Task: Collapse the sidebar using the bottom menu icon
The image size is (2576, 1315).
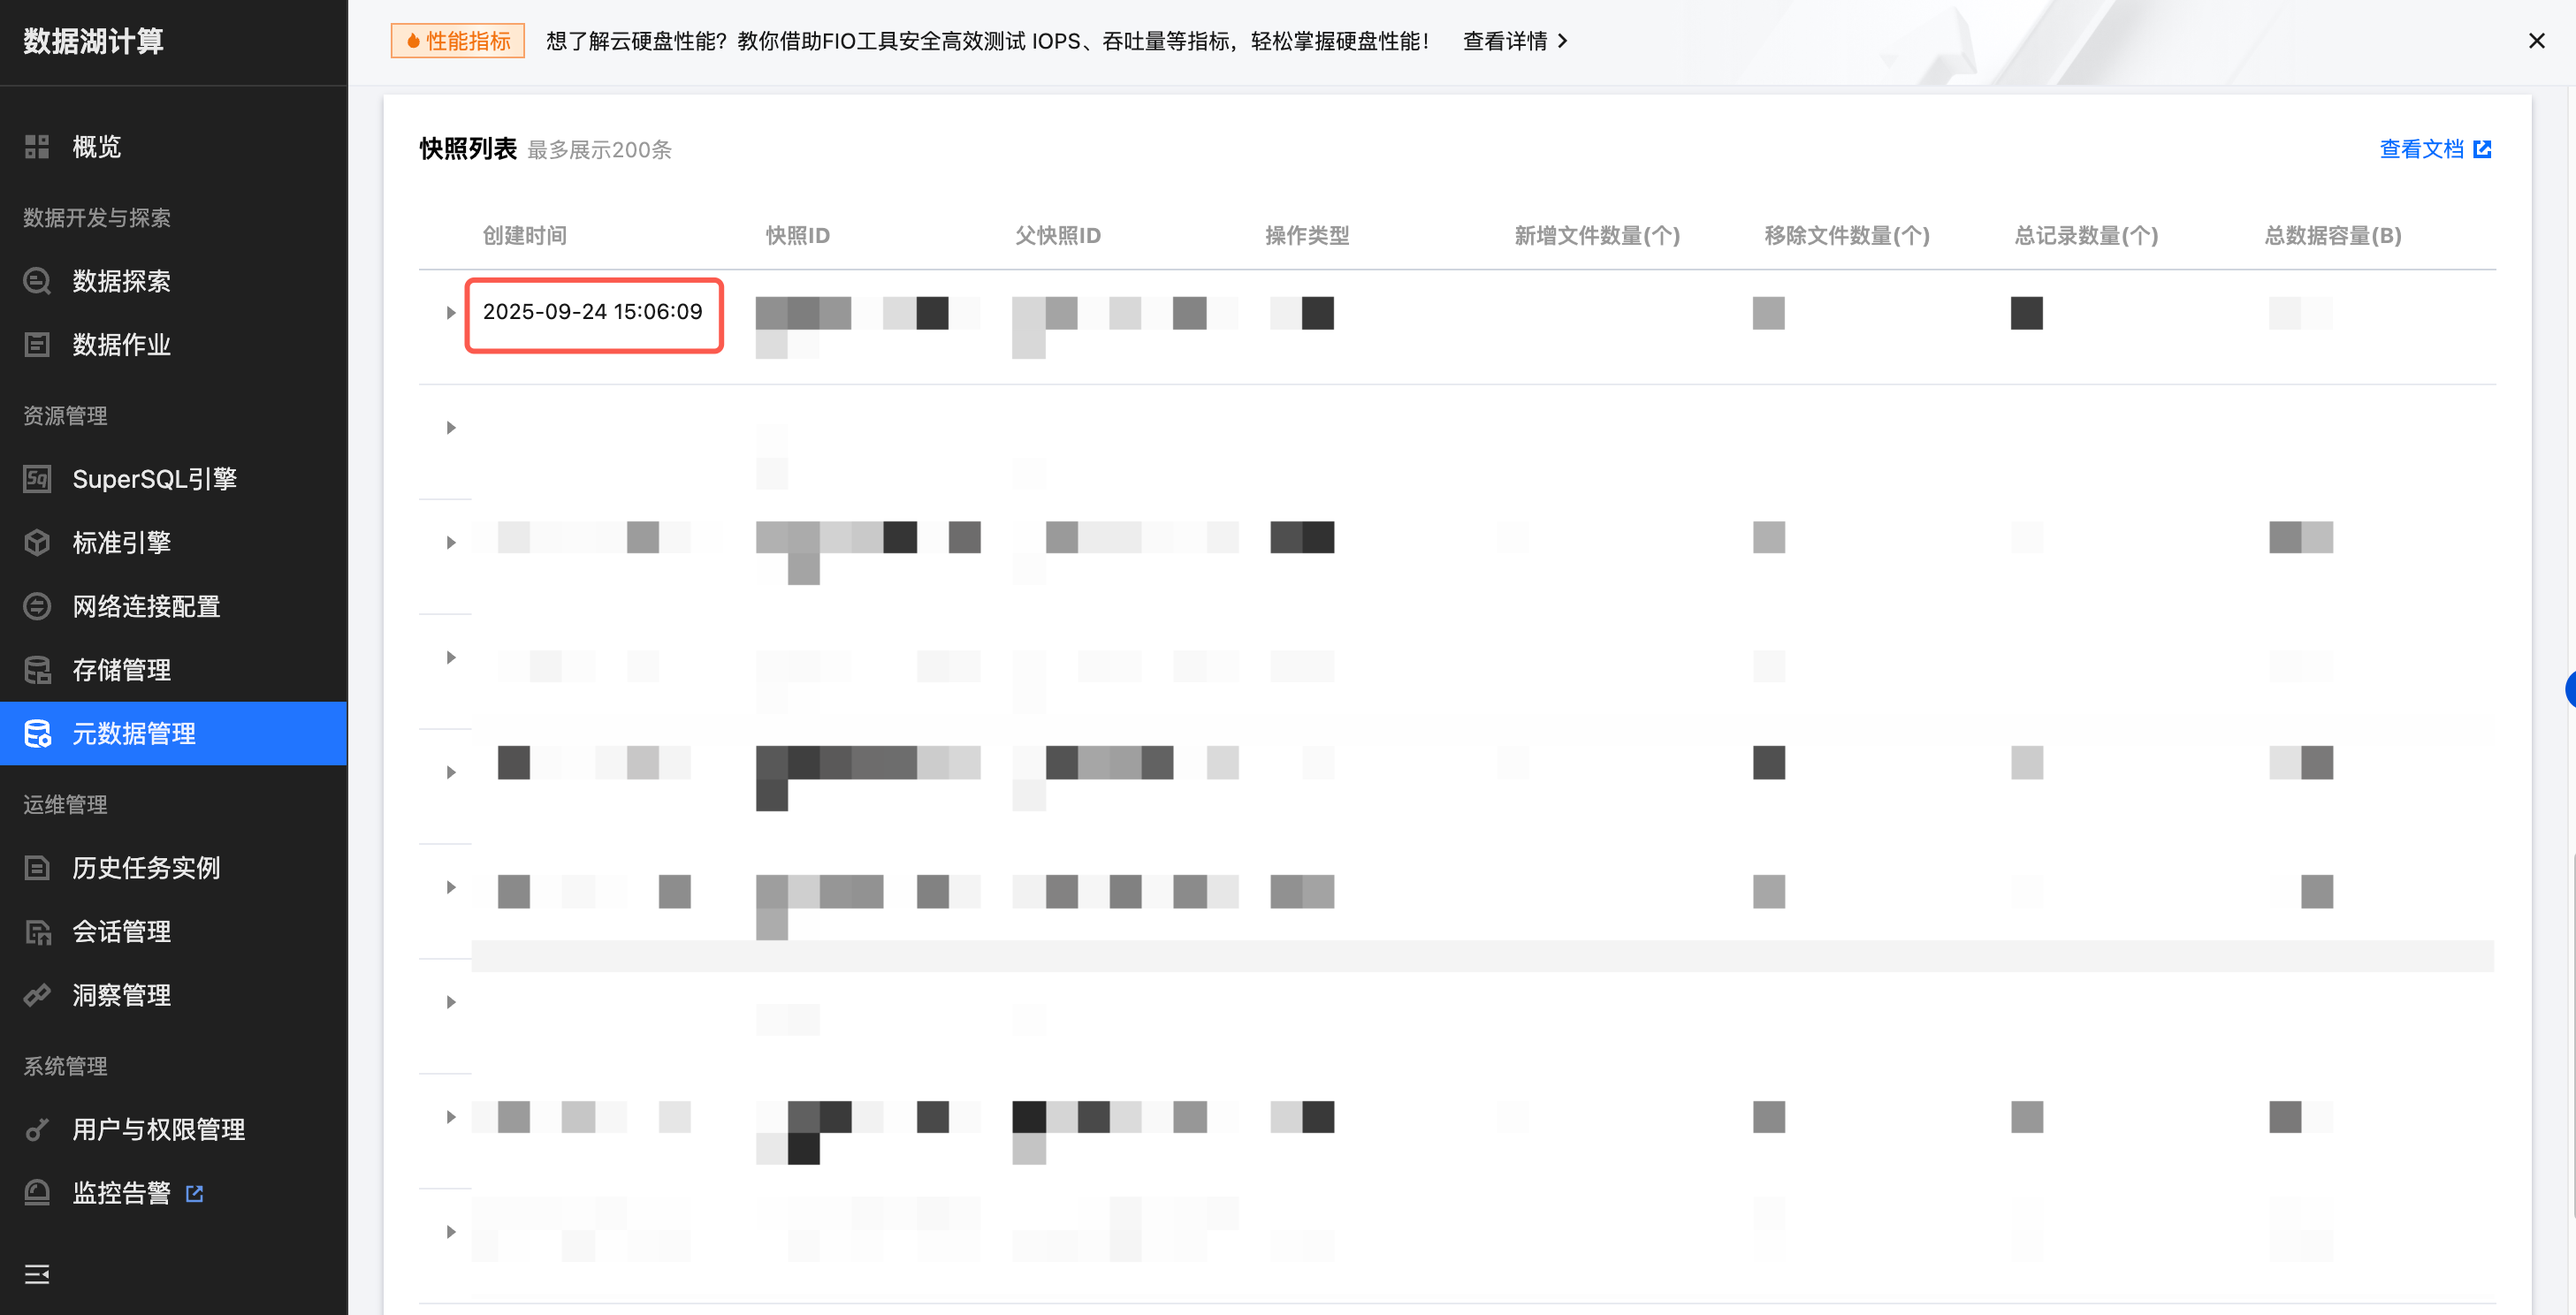Action: tap(37, 1274)
